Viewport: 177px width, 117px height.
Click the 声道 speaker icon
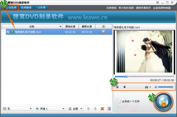click(37, 109)
